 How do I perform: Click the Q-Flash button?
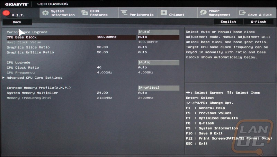[x=259, y=22]
